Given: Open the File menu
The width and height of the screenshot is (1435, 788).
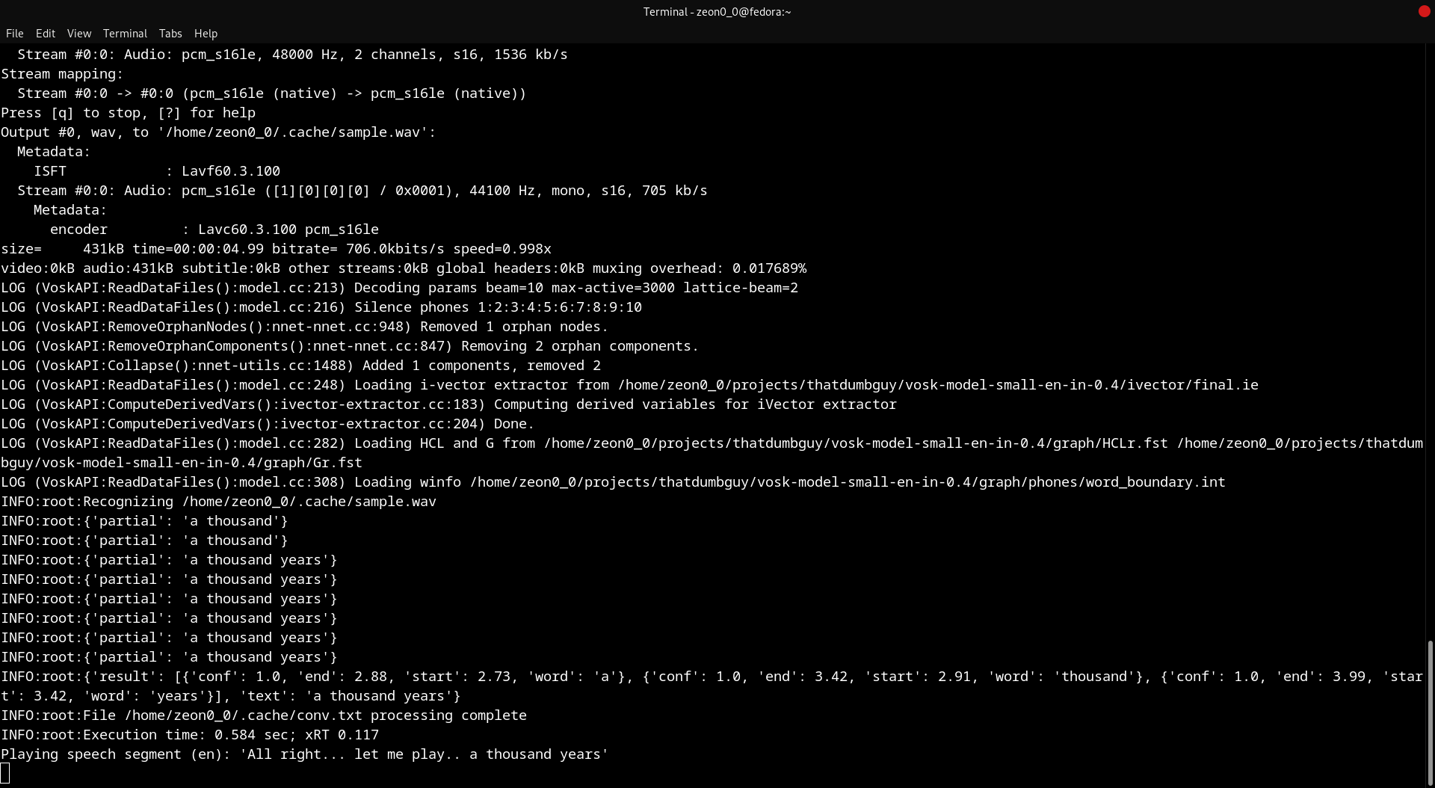Looking at the screenshot, I should pyautogui.click(x=14, y=34).
